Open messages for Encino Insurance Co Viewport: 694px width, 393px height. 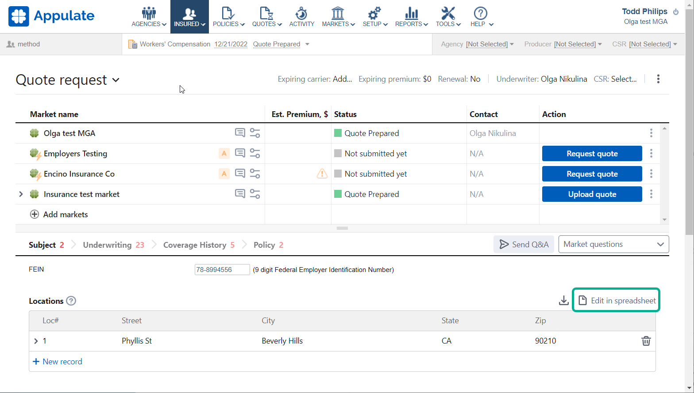tap(240, 174)
